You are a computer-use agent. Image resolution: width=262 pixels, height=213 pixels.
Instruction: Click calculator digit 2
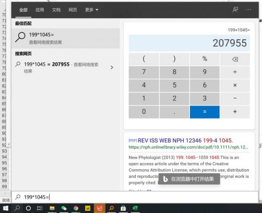click(x=174, y=98)
